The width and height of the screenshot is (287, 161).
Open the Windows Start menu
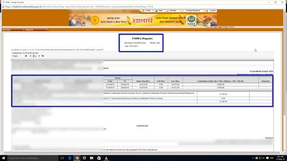point(4,158)
